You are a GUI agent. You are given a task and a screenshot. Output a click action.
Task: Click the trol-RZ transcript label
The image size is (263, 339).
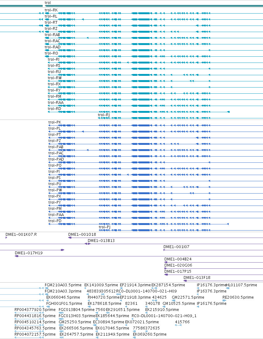click(51, 29)
